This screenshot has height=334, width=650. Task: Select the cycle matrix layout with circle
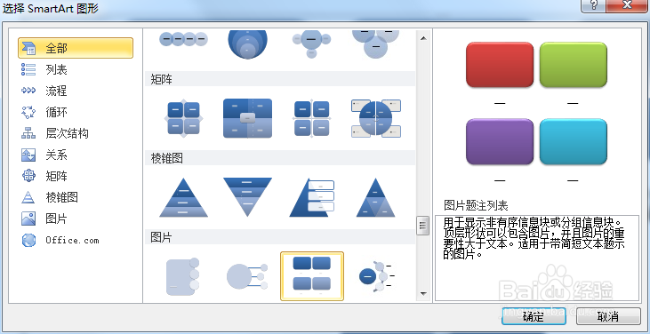coord(375,118)
